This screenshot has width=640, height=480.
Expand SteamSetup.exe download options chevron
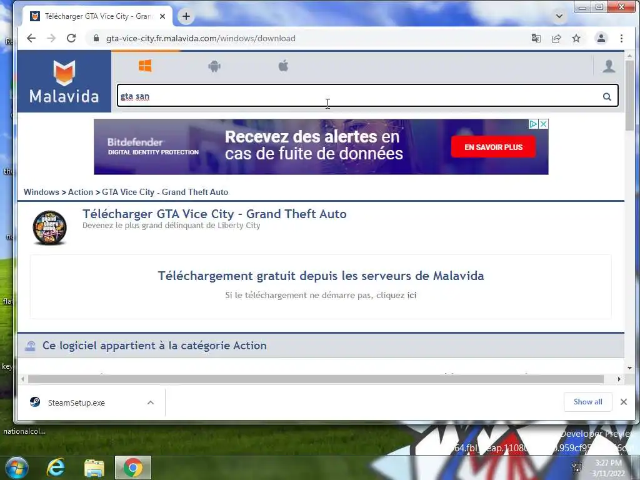tap(151, 403)
